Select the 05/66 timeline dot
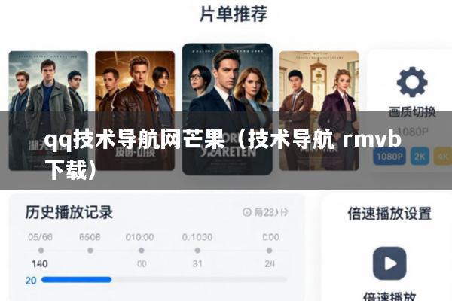 pos(41,251)
